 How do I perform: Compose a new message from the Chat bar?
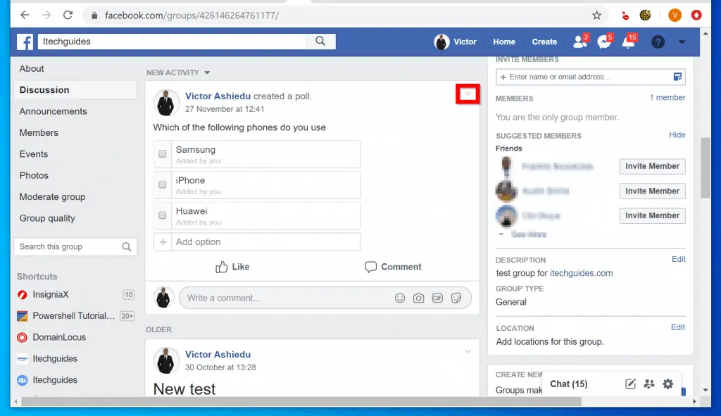click(630, 384)
